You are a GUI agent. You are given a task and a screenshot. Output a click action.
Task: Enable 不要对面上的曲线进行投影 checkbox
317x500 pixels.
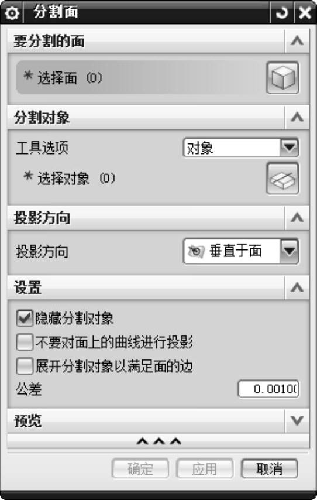[x=25, y=342]
